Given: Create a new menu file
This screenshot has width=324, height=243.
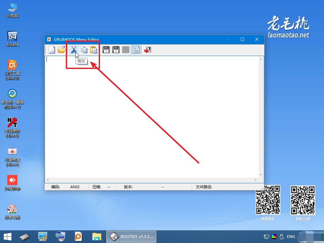Looking at the screenshot, I should (52, 50).
